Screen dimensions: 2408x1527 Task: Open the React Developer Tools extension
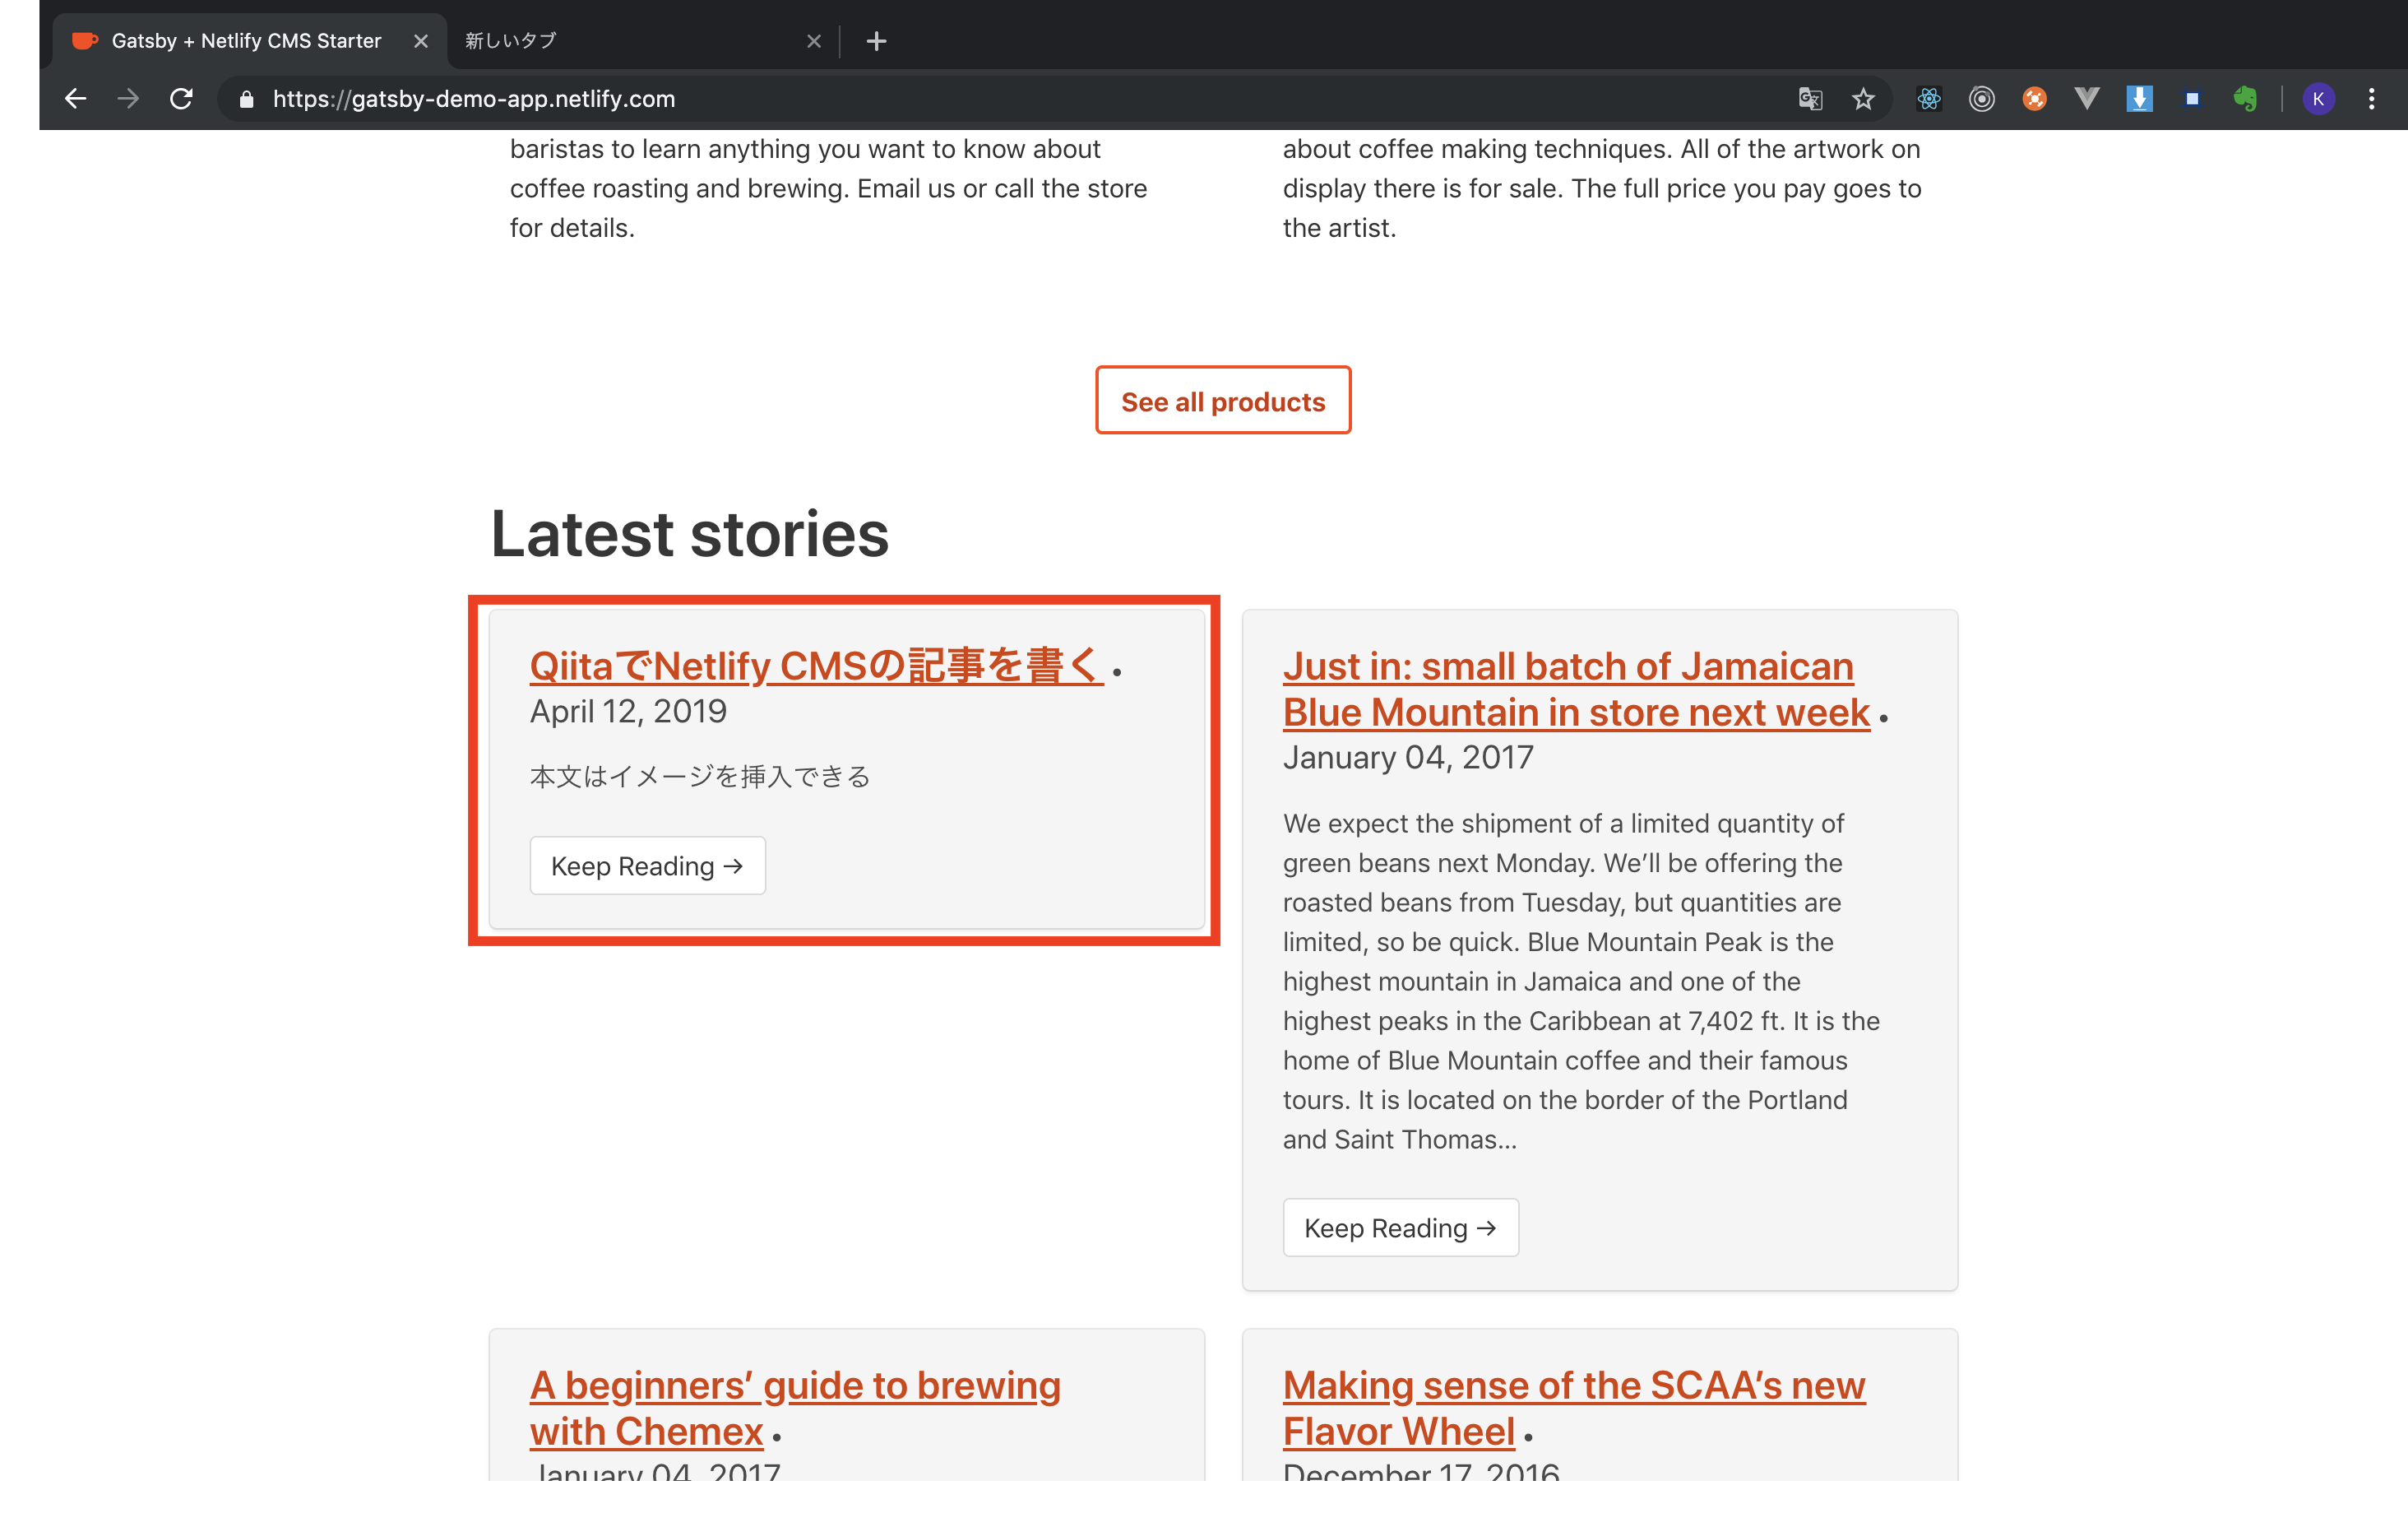[1928, 99]
